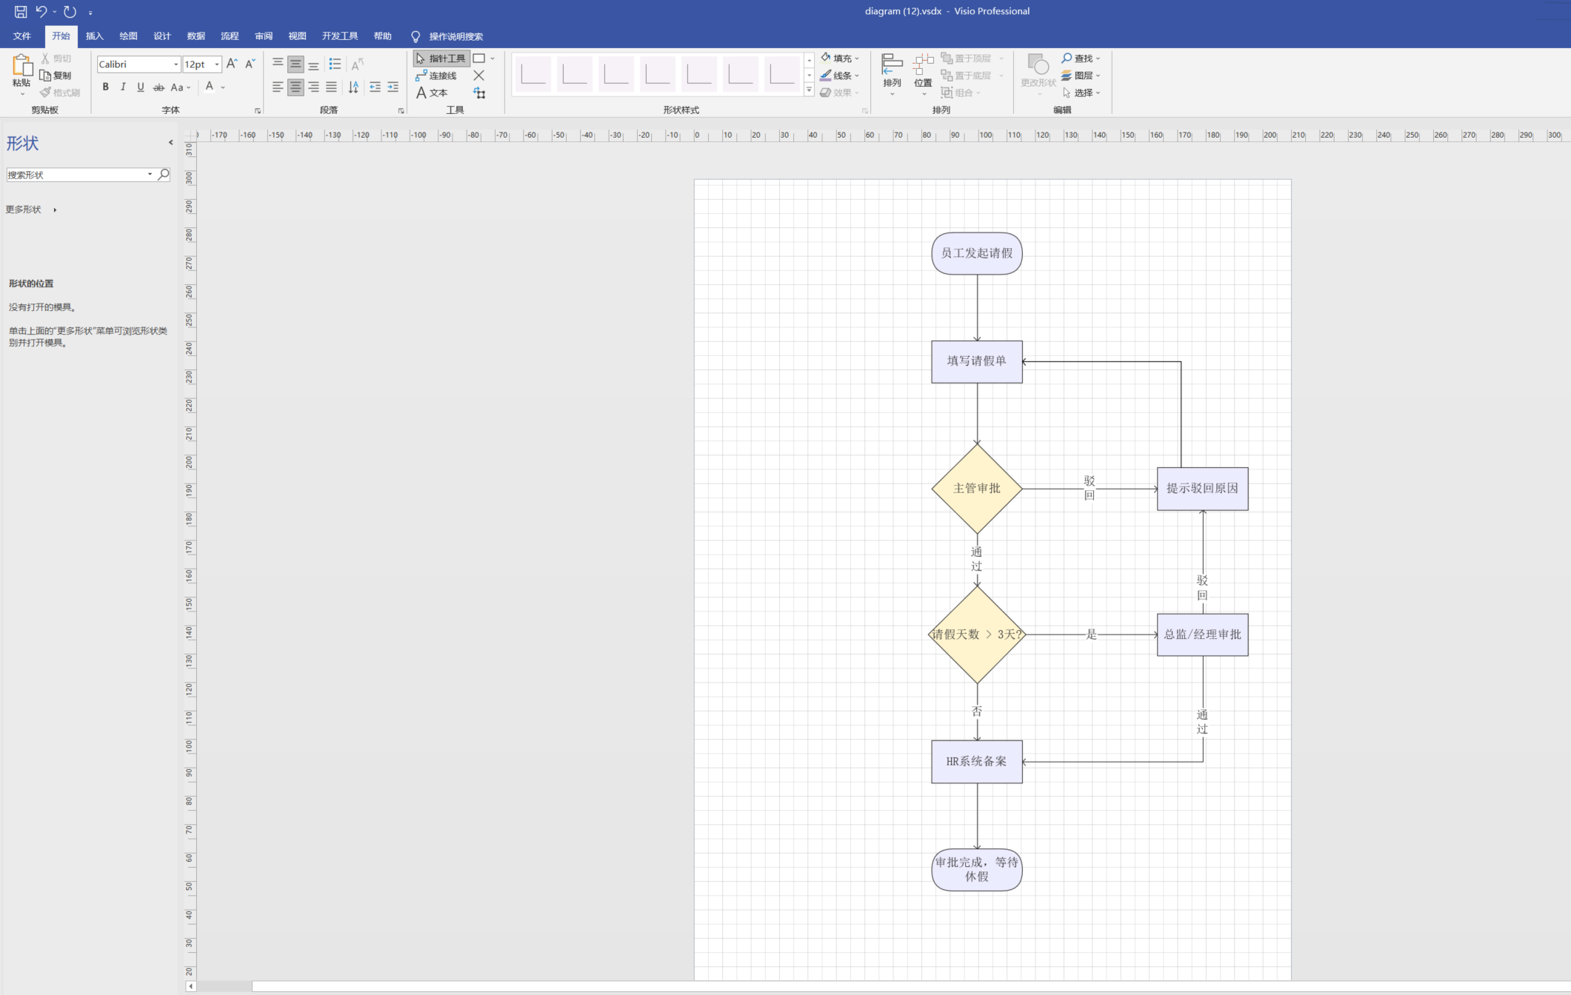
Task: Click the Copy (复制) button
Action: [x=56, y=76]
